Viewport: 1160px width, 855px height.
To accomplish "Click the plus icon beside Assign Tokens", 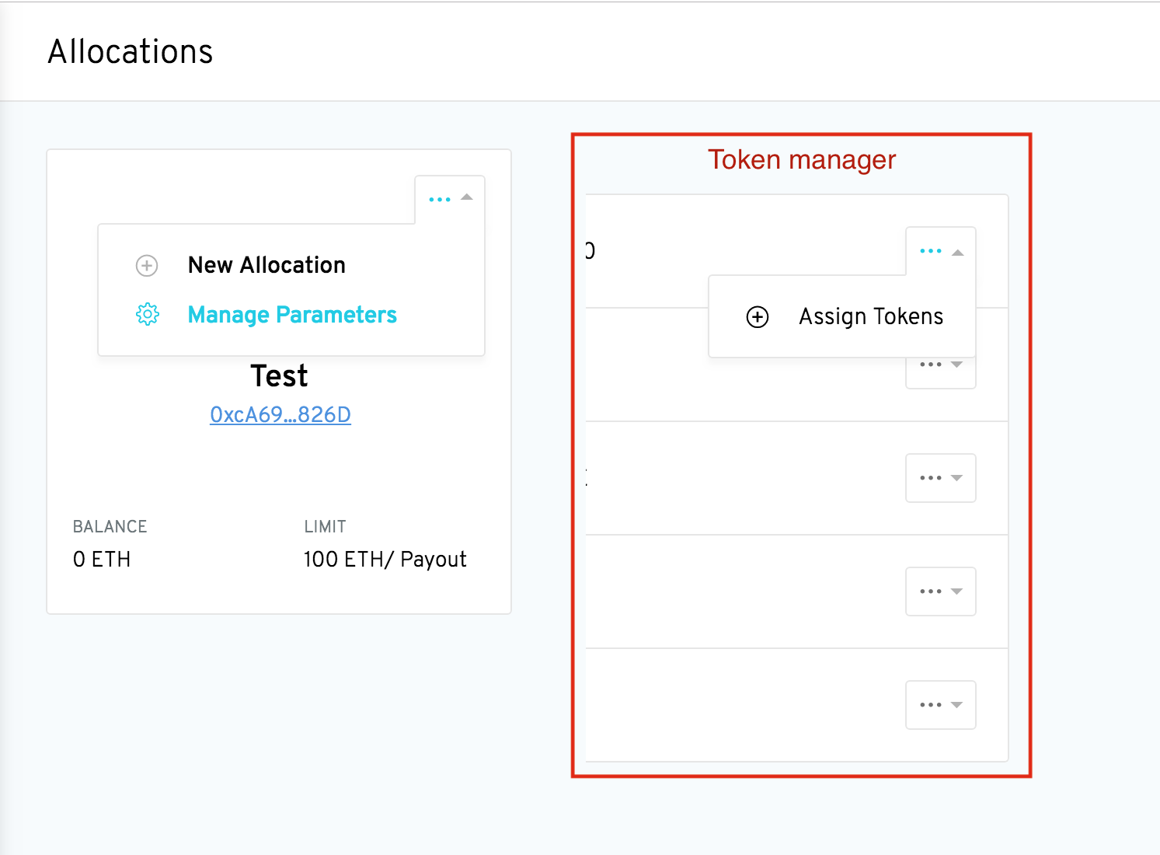I will (x=756, y=316).
